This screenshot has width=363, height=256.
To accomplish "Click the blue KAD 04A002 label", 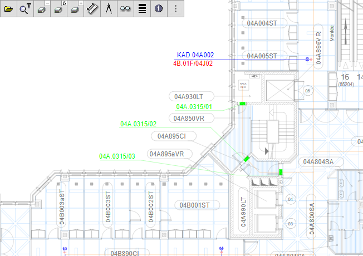I will pos(195,55).
